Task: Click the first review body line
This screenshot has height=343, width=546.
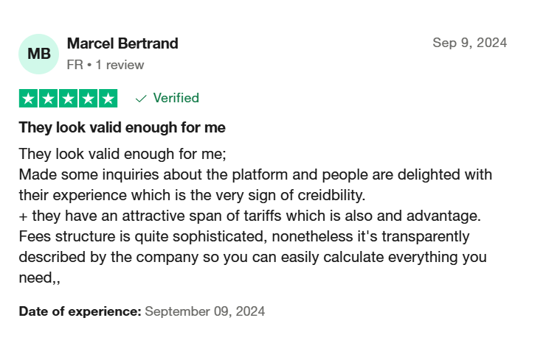Action: coord(122,154)
